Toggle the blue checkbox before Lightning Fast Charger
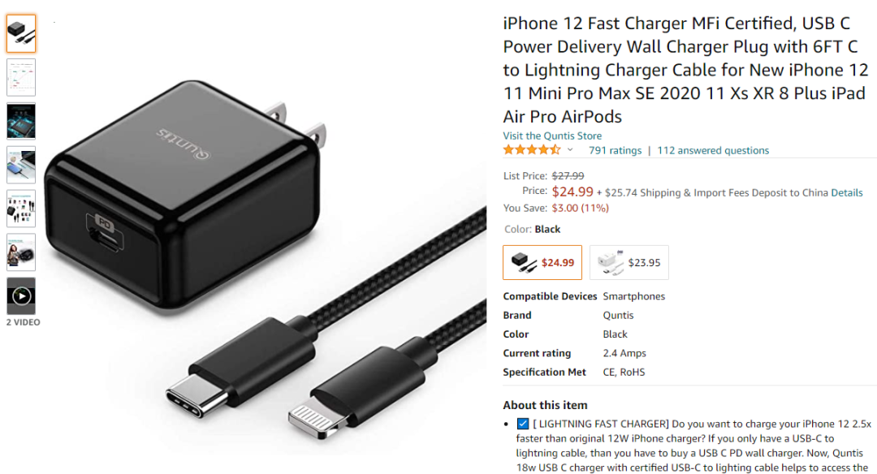Screen dimensions: 877x474 pyautogui.click(x=522, y=424)
